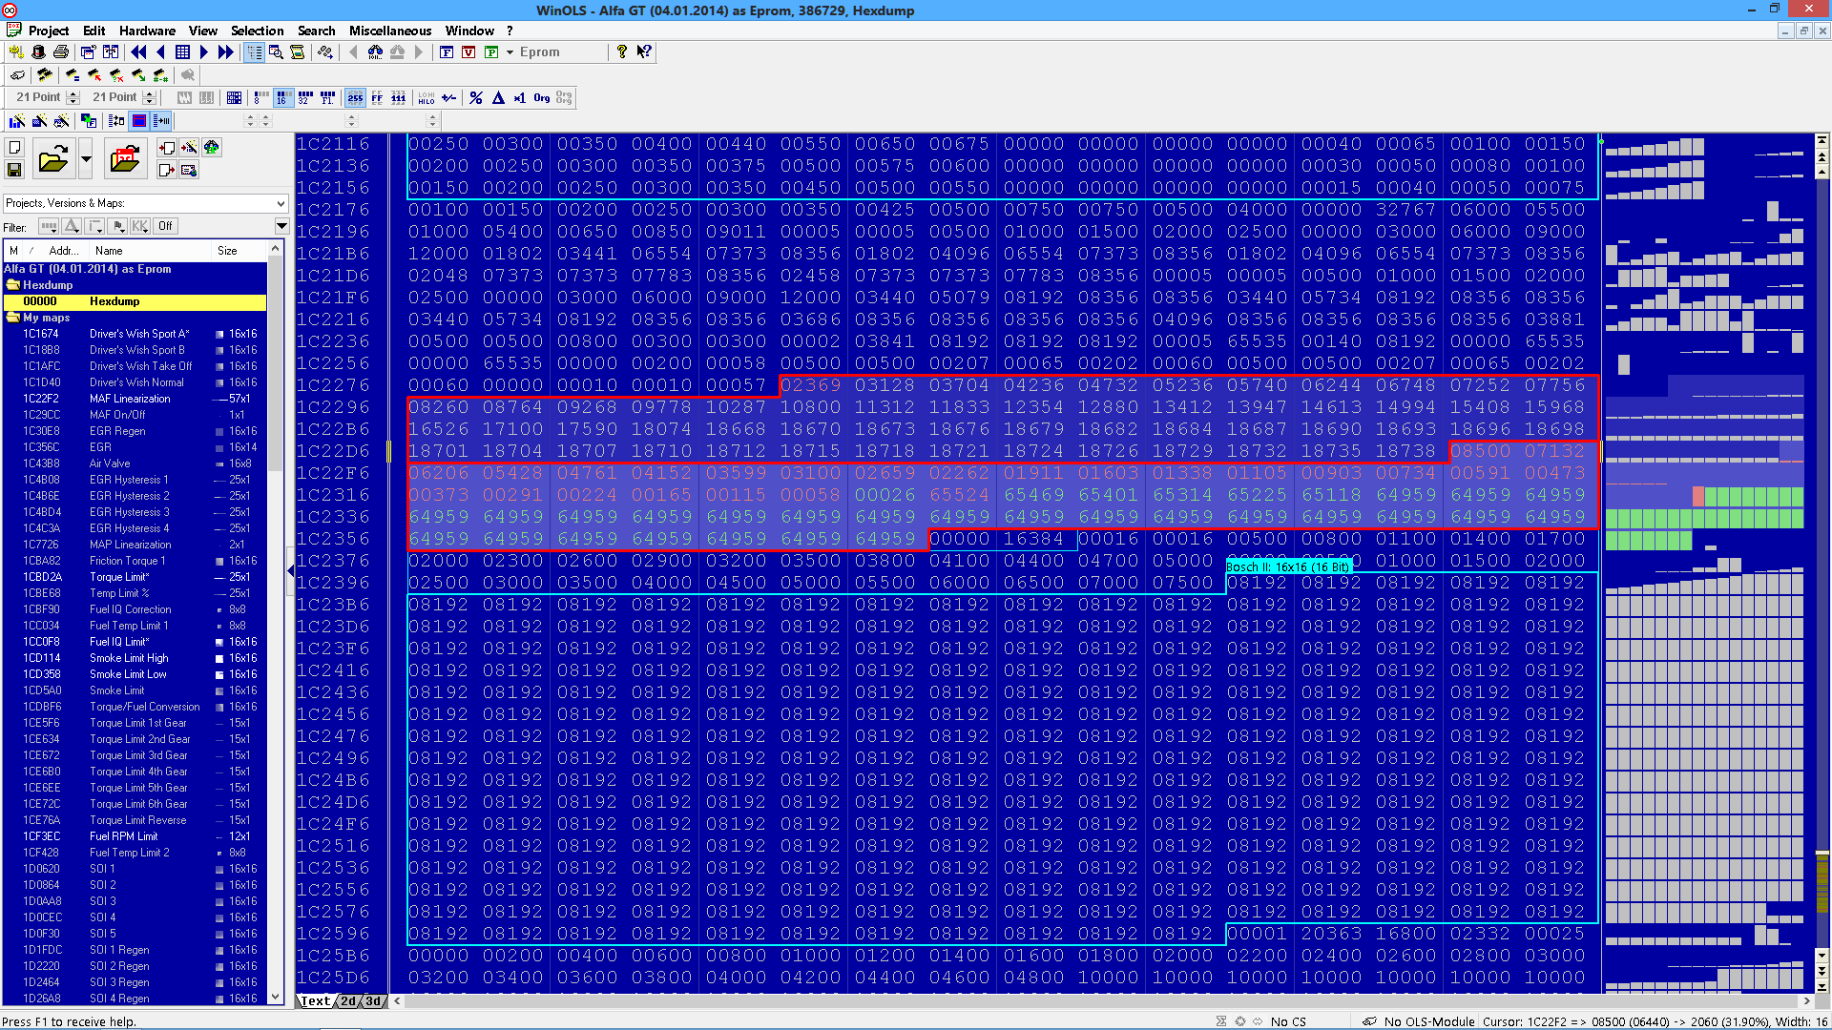Activate the context help pointer icon

click(644, 52)
